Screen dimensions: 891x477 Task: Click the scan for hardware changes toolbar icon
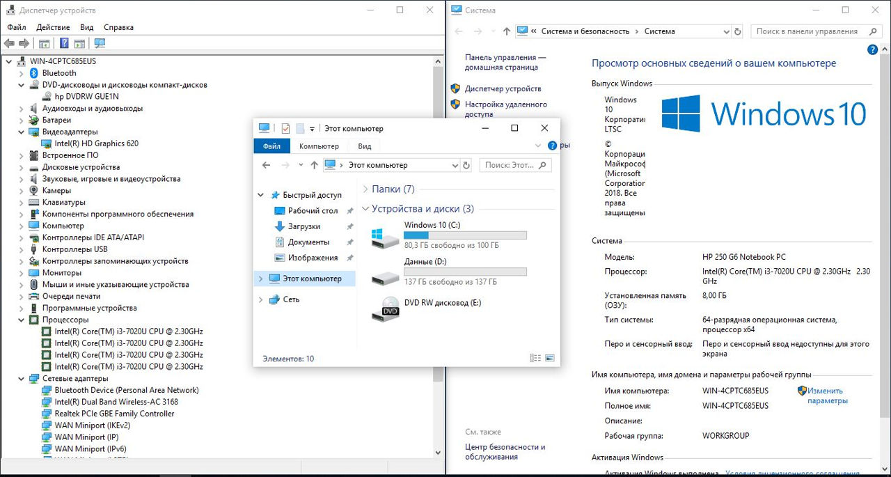[x=100, y=43]
